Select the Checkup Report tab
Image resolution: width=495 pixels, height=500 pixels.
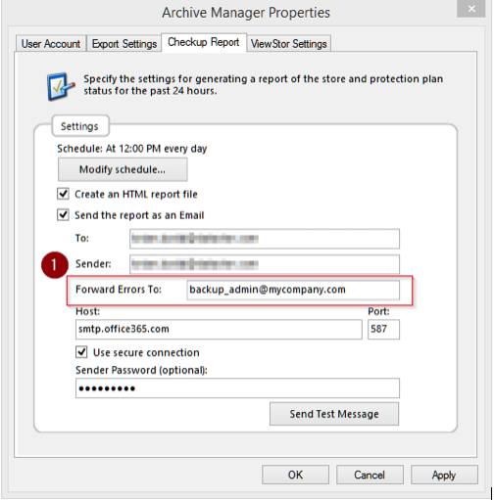[204, 42]
